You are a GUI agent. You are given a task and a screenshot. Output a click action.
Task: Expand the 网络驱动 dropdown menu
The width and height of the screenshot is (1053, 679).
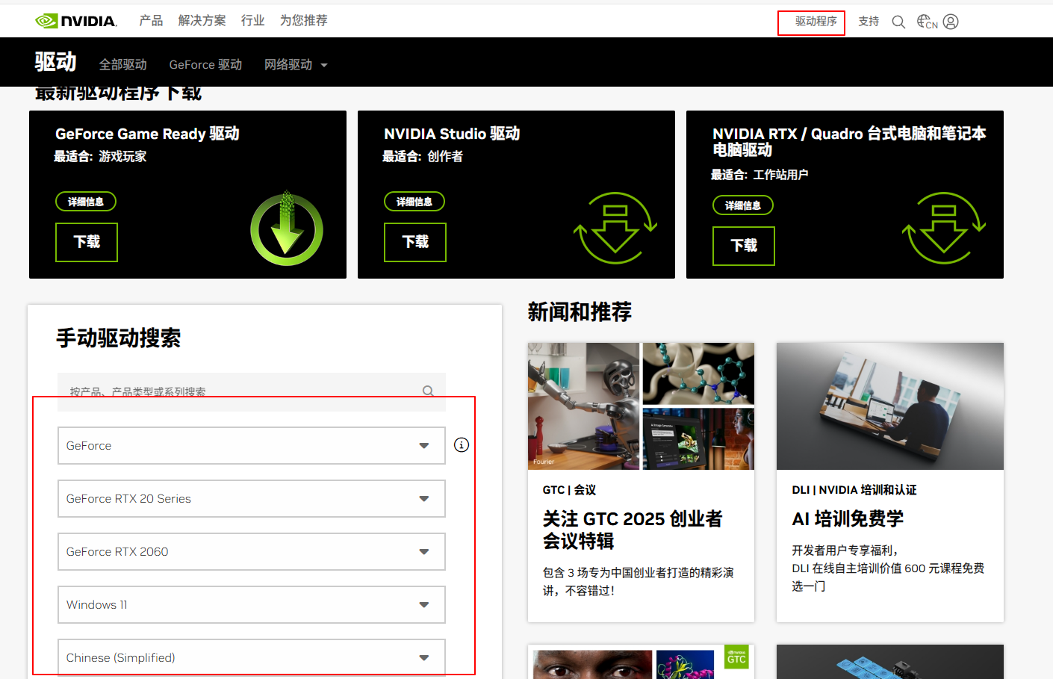tap(296, 65)
